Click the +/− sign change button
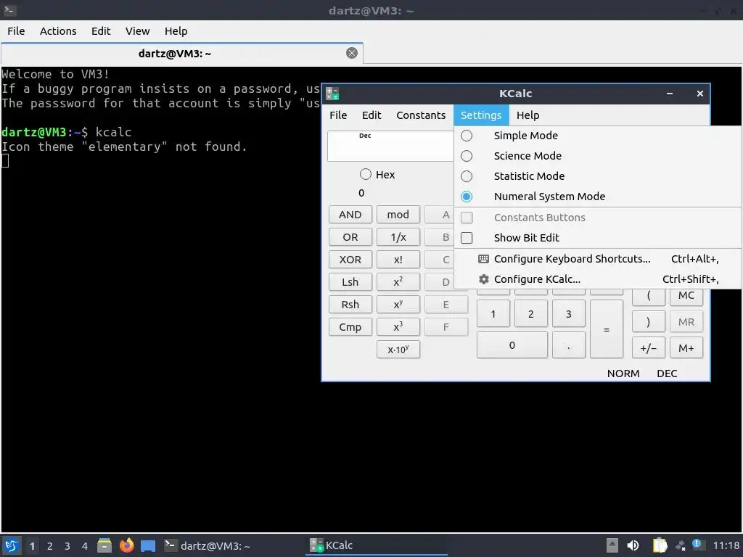 (648, 348)
